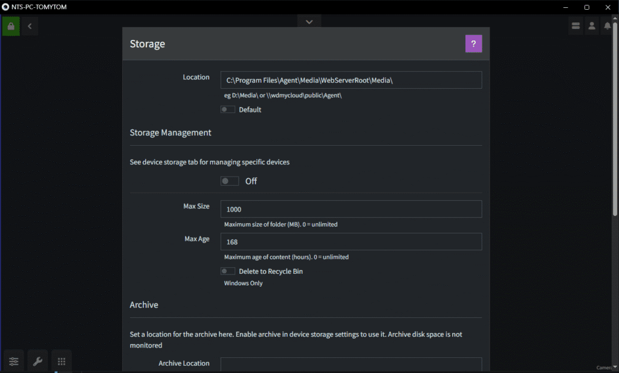Click the notifications bell icon
619x373 pixels.
[x=607, y=26]
